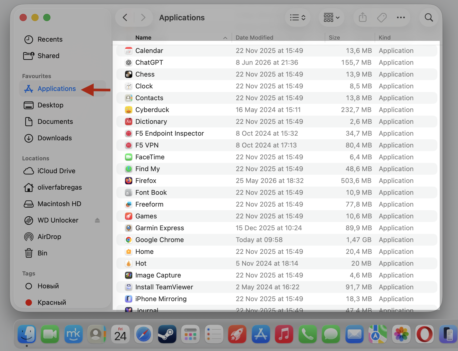Select the iPhone Mirroring row

pyautogui.click(x=277, y=299)
